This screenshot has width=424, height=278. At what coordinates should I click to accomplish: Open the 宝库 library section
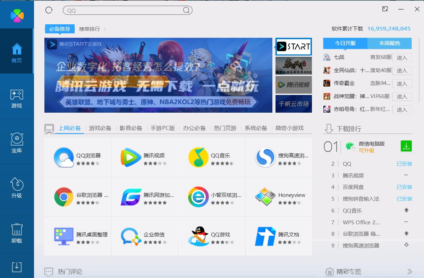[x=17, y=141]
